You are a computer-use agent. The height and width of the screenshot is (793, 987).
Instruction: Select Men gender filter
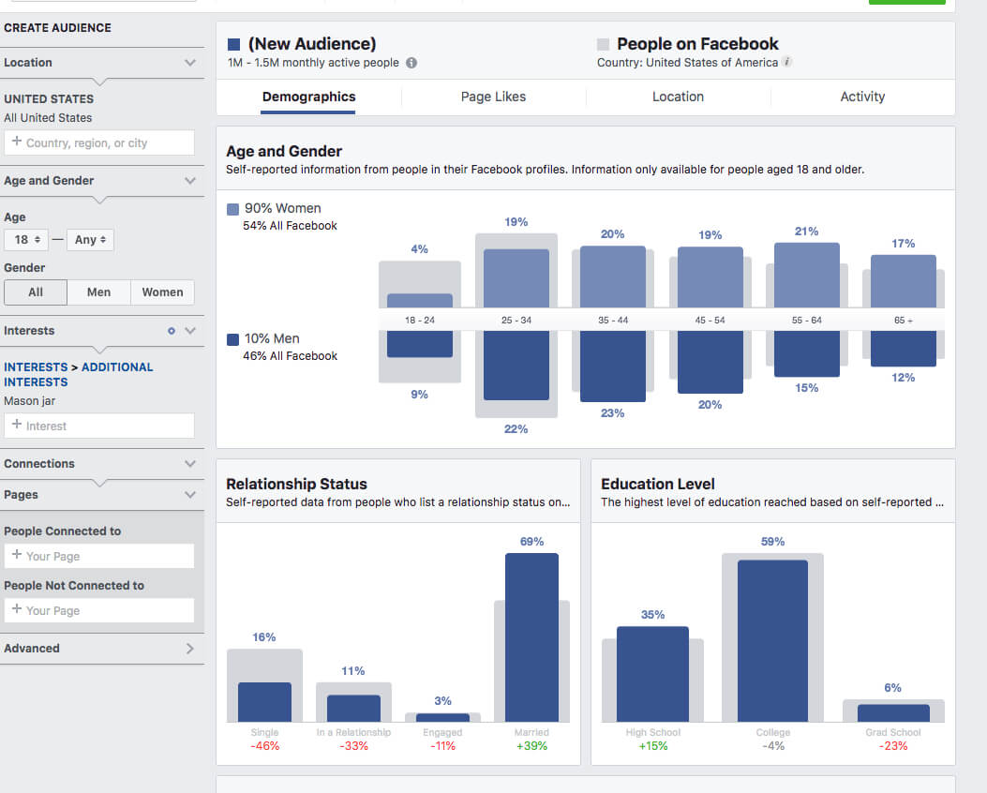(98, 292)
